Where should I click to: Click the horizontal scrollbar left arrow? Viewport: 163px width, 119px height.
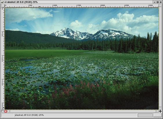click(x=9, y=111)
